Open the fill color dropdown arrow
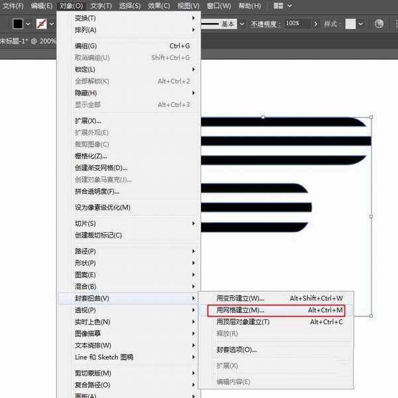 29,24
